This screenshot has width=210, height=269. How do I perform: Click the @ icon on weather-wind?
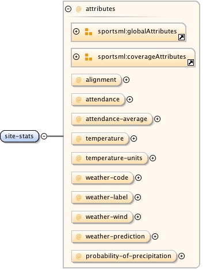[x=79, y=217]
